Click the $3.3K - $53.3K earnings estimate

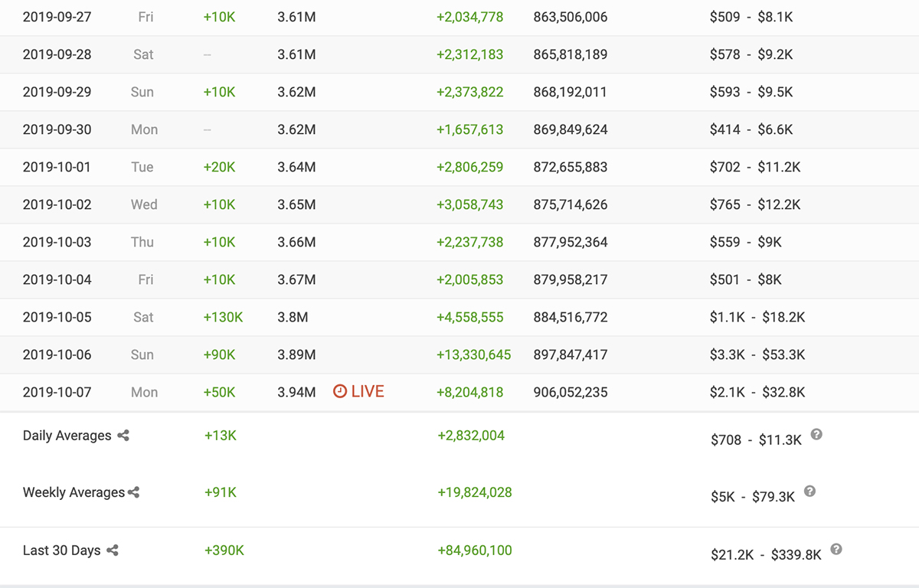(x=757, y=354)
